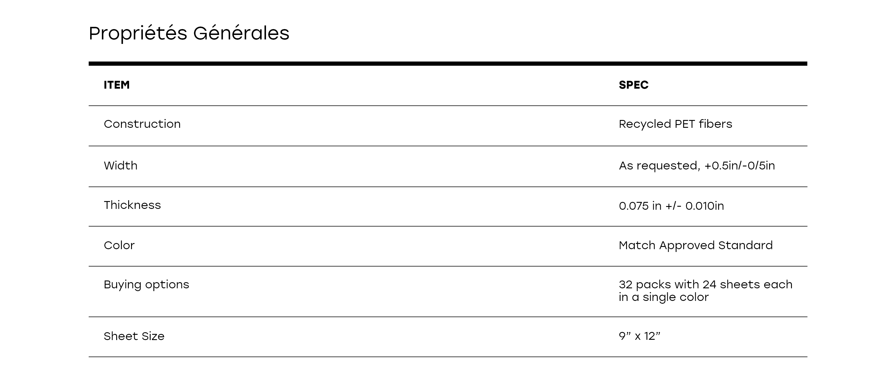896x382 pixels.
Task: Click the 'in a single color' text line
Action: point(663,297)
